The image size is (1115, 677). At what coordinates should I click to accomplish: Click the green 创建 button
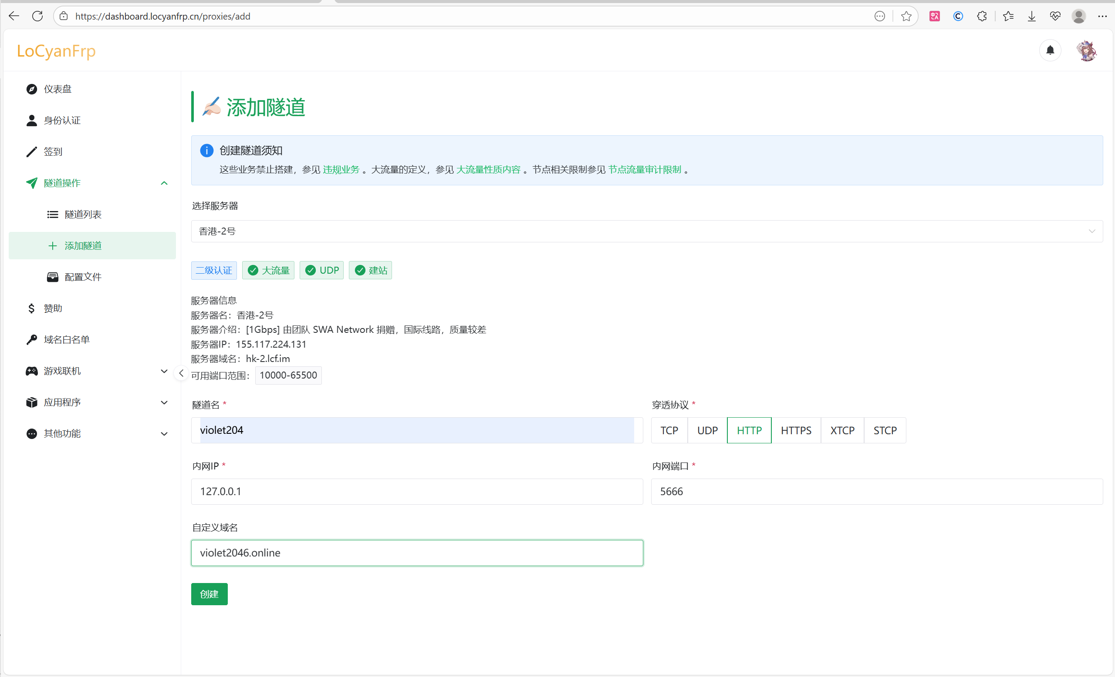click(x=209, y=594)
